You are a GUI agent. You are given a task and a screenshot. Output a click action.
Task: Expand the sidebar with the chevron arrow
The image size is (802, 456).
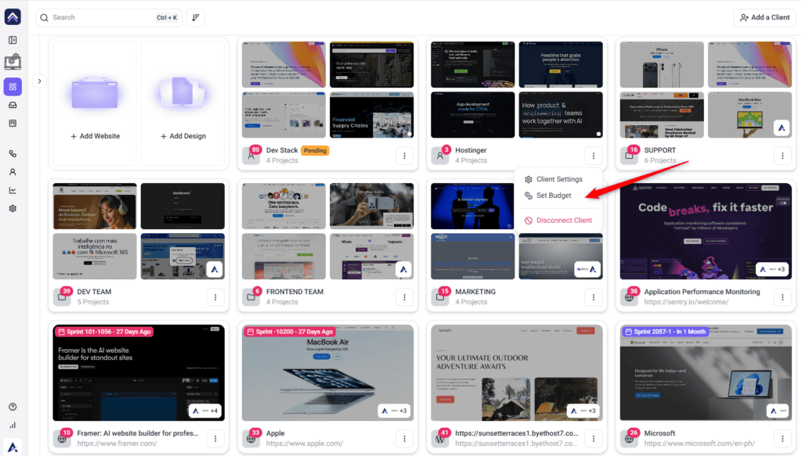point(39,81)
